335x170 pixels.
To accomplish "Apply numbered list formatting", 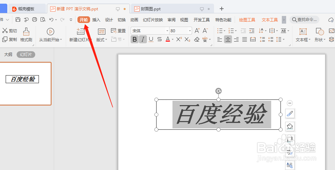I will click(231, 31).
